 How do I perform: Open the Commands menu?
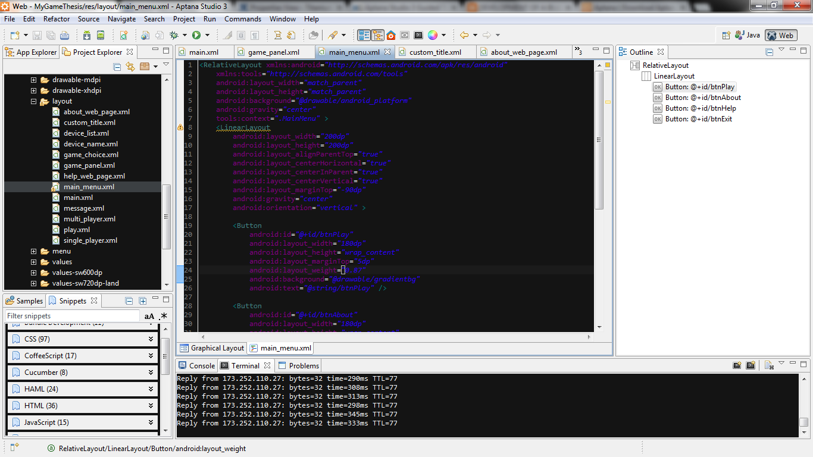pyautogui.click(x=243, y=19)
